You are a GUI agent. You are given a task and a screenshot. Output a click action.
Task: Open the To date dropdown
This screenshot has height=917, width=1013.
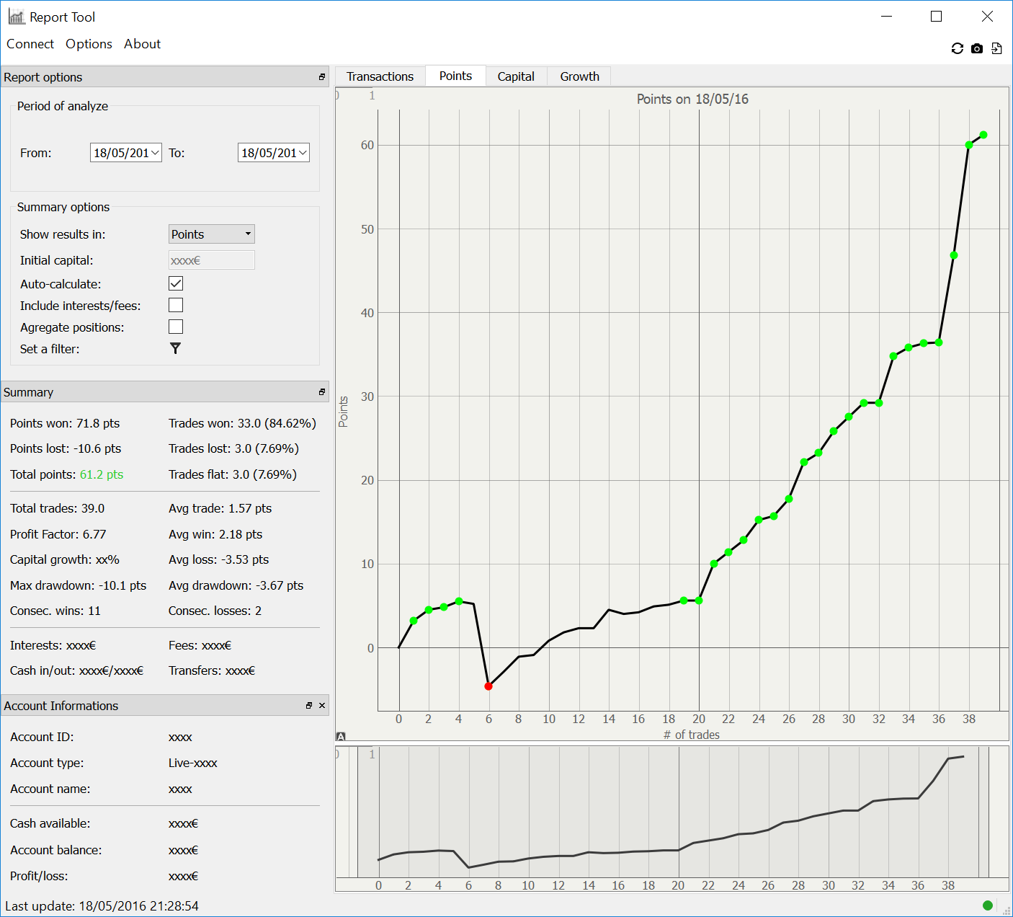pyautogui.click(x=303, y=153)
